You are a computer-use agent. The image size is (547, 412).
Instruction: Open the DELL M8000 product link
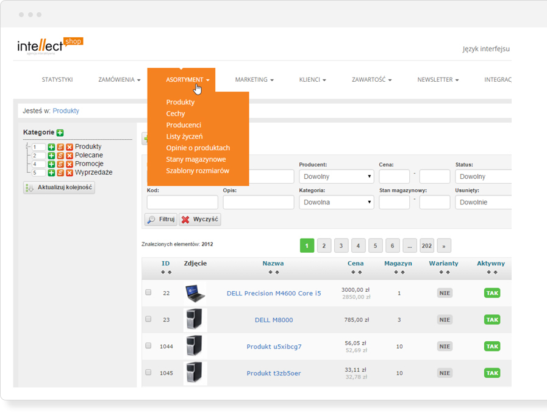point(274,320)
